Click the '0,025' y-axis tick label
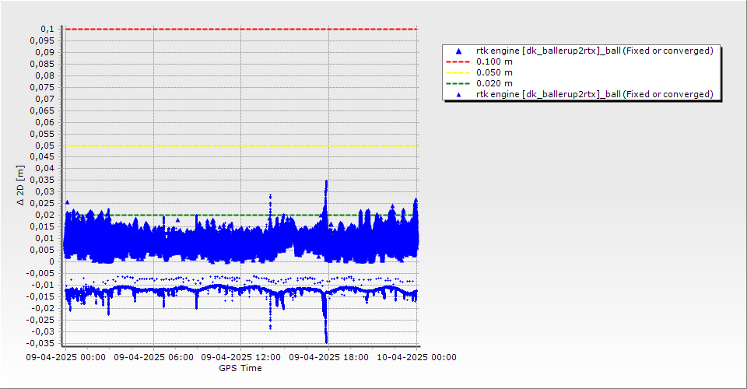This screenshot has height=389, width=747. click(42, 204)
